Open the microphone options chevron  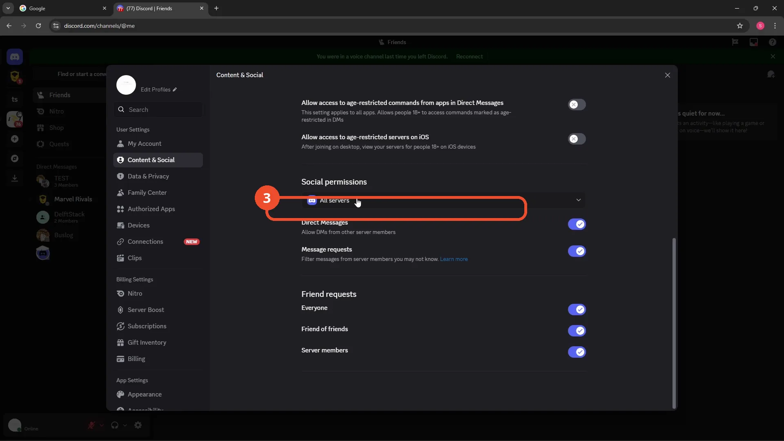click(102, 425)
